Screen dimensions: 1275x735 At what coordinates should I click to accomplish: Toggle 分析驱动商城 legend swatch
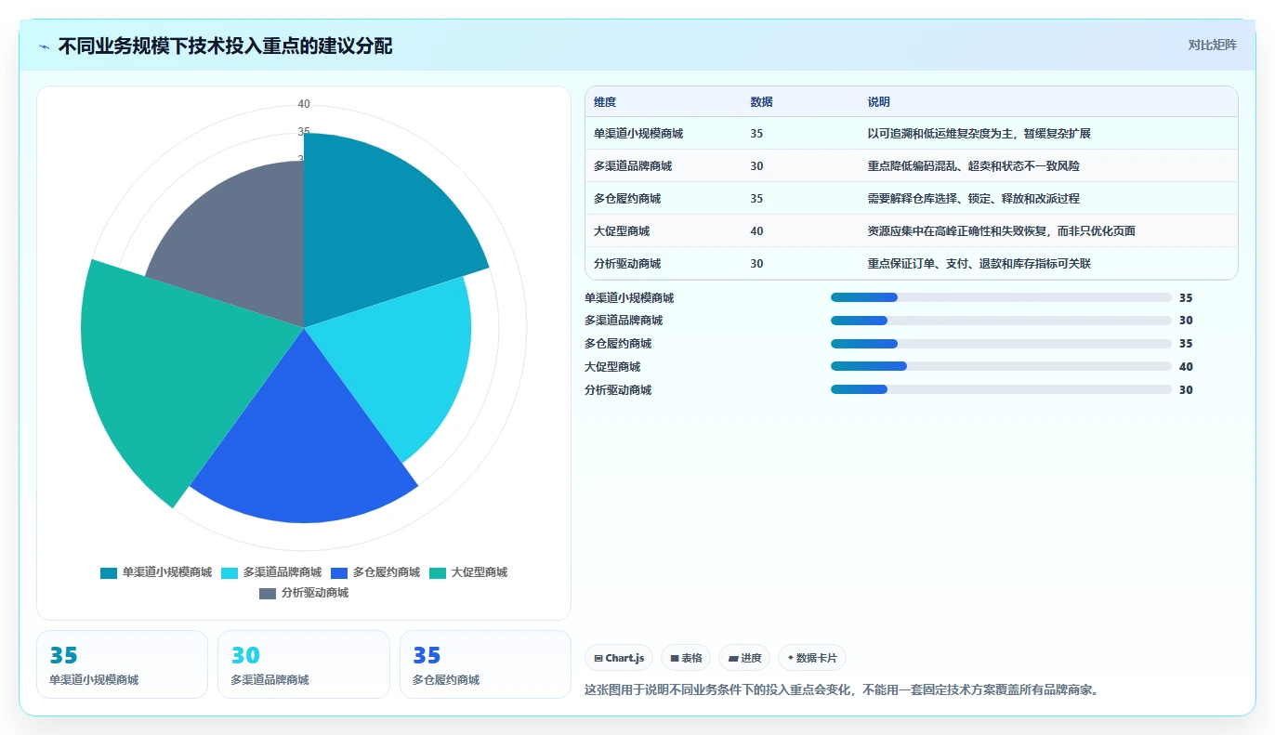pyautogui.click(x=268, y=593)
